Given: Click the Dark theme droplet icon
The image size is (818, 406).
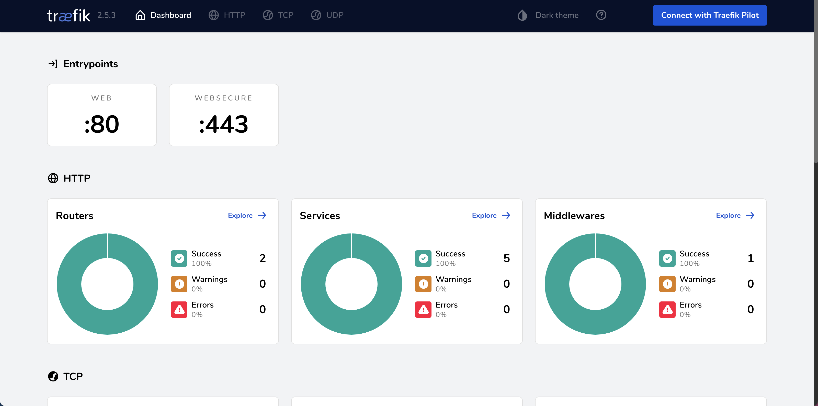Looking at the screenshot, I should (x=522, y=15).
